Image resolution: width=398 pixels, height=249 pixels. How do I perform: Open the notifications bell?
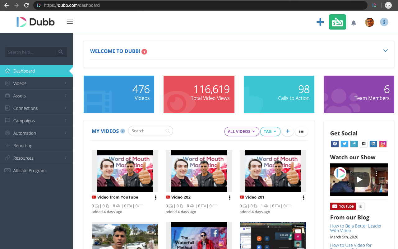(354, 23)
